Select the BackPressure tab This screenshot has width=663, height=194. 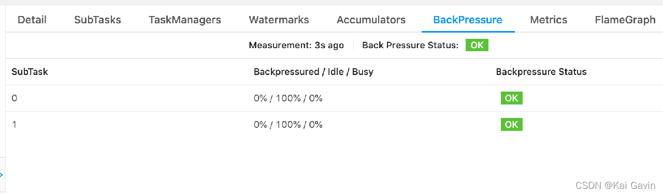tap(468, 20)
